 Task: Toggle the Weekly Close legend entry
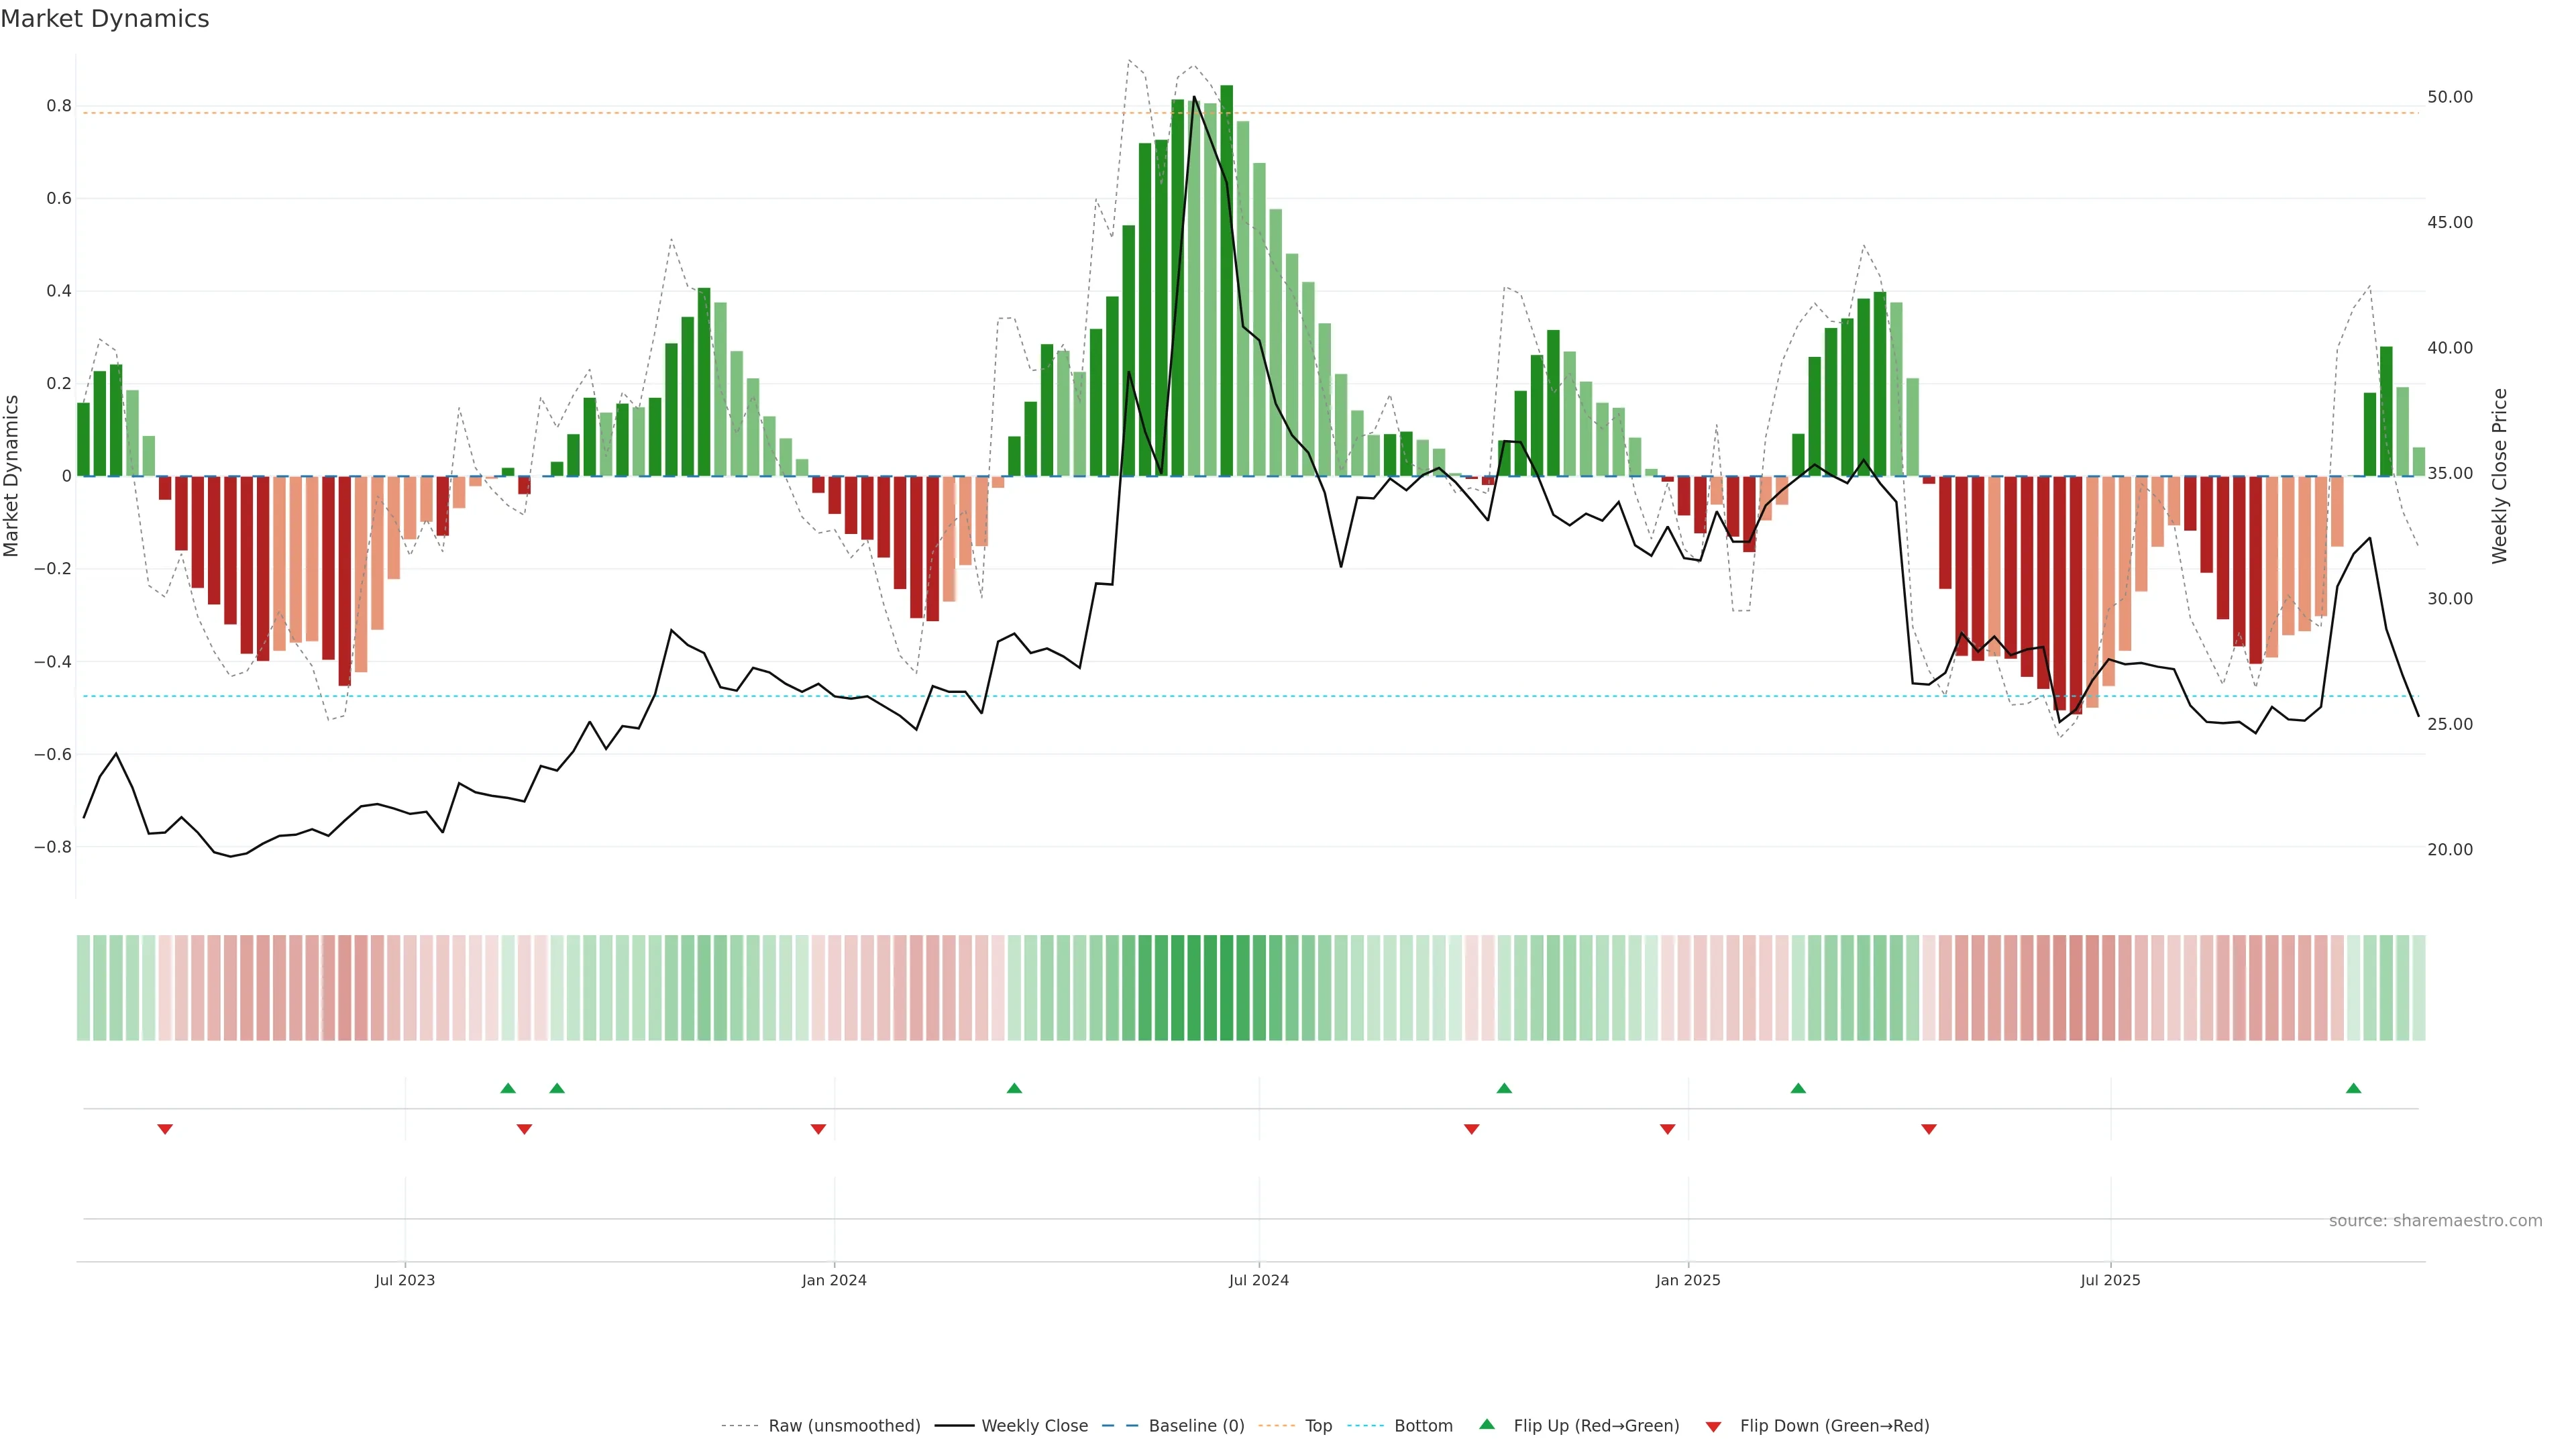[x=1034, y=1426]
